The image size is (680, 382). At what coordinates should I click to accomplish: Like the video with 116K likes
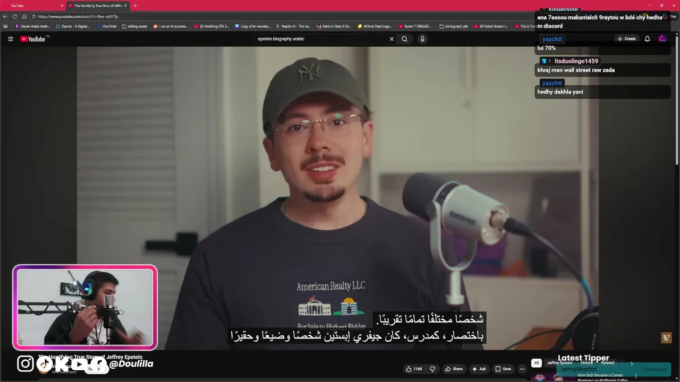click(414, 369)
